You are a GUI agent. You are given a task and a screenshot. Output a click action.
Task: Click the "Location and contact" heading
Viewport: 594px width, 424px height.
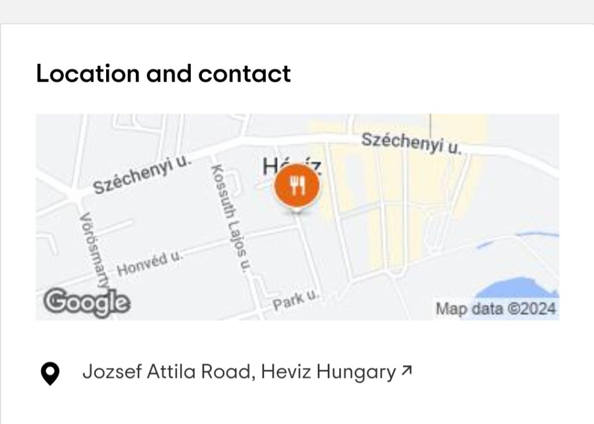click(163, 74)
